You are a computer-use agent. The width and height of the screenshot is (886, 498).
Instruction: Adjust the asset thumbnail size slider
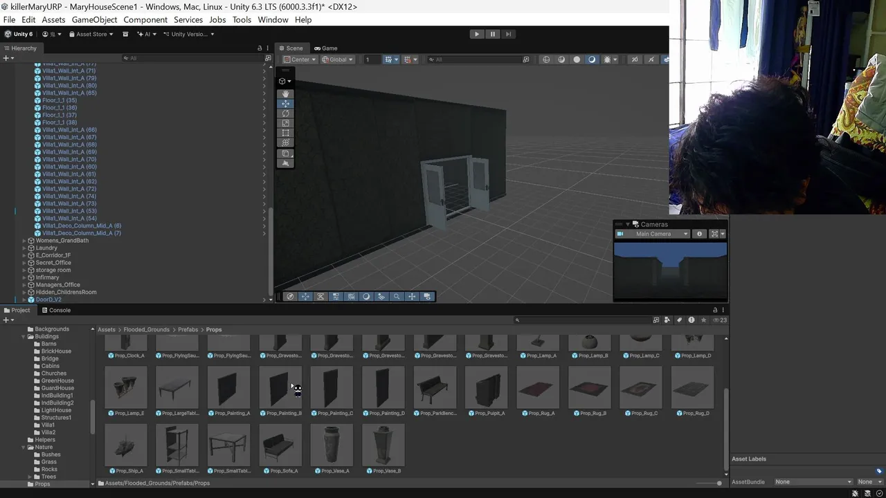coord(709,483)
